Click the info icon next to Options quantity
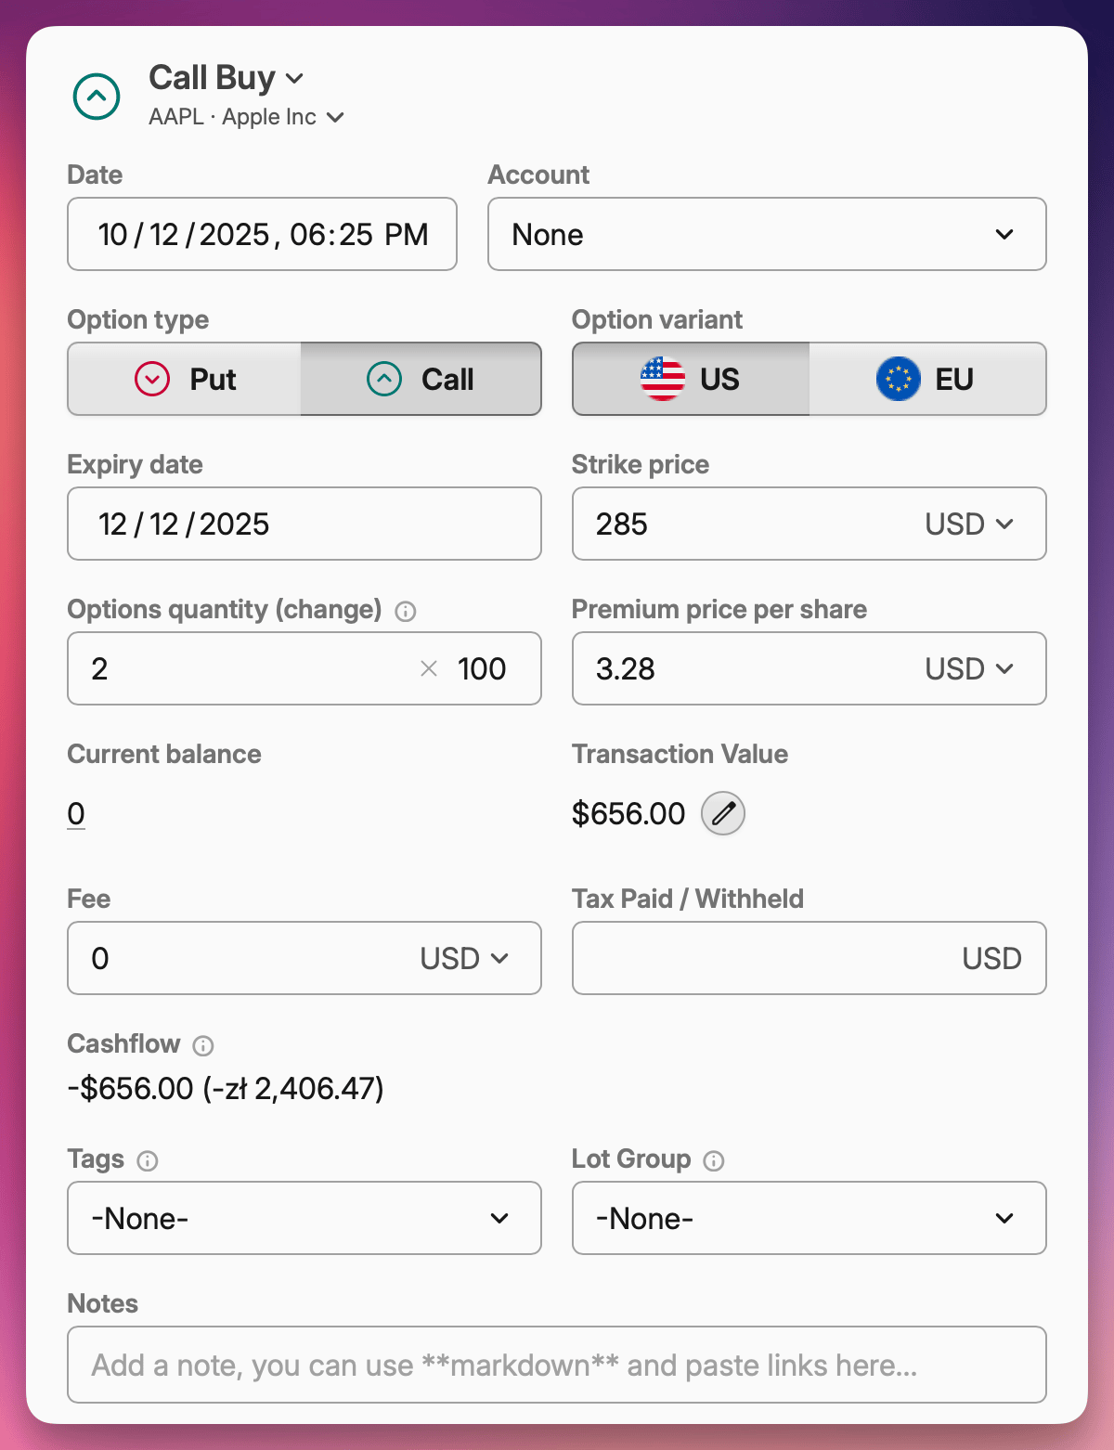 (406, 611)
